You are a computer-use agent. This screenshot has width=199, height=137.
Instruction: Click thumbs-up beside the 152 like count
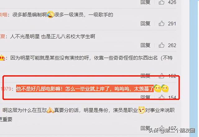pyautogui.click(x=161, y=76)
